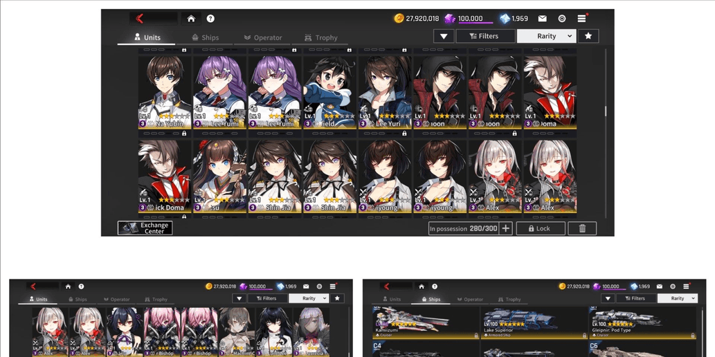Switch to Operator tab in large Units window
Screen dimensions: 715x357
pos(262,37)
